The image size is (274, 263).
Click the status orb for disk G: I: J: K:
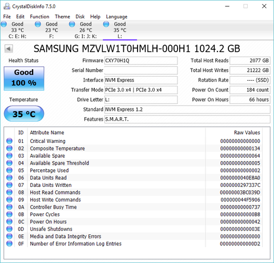click(x=72, y=24)
